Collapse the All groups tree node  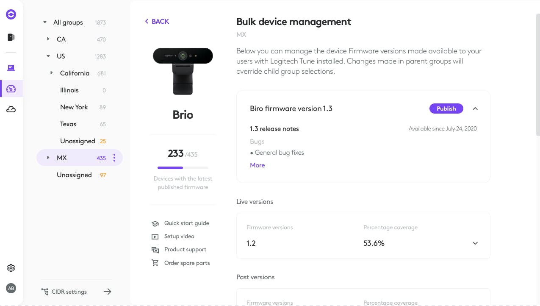[45, 22]
